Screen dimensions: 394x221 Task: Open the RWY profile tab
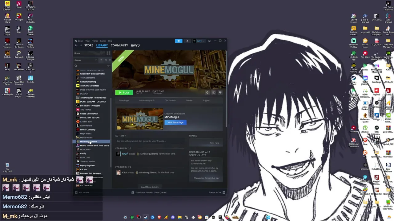[135, 45]
